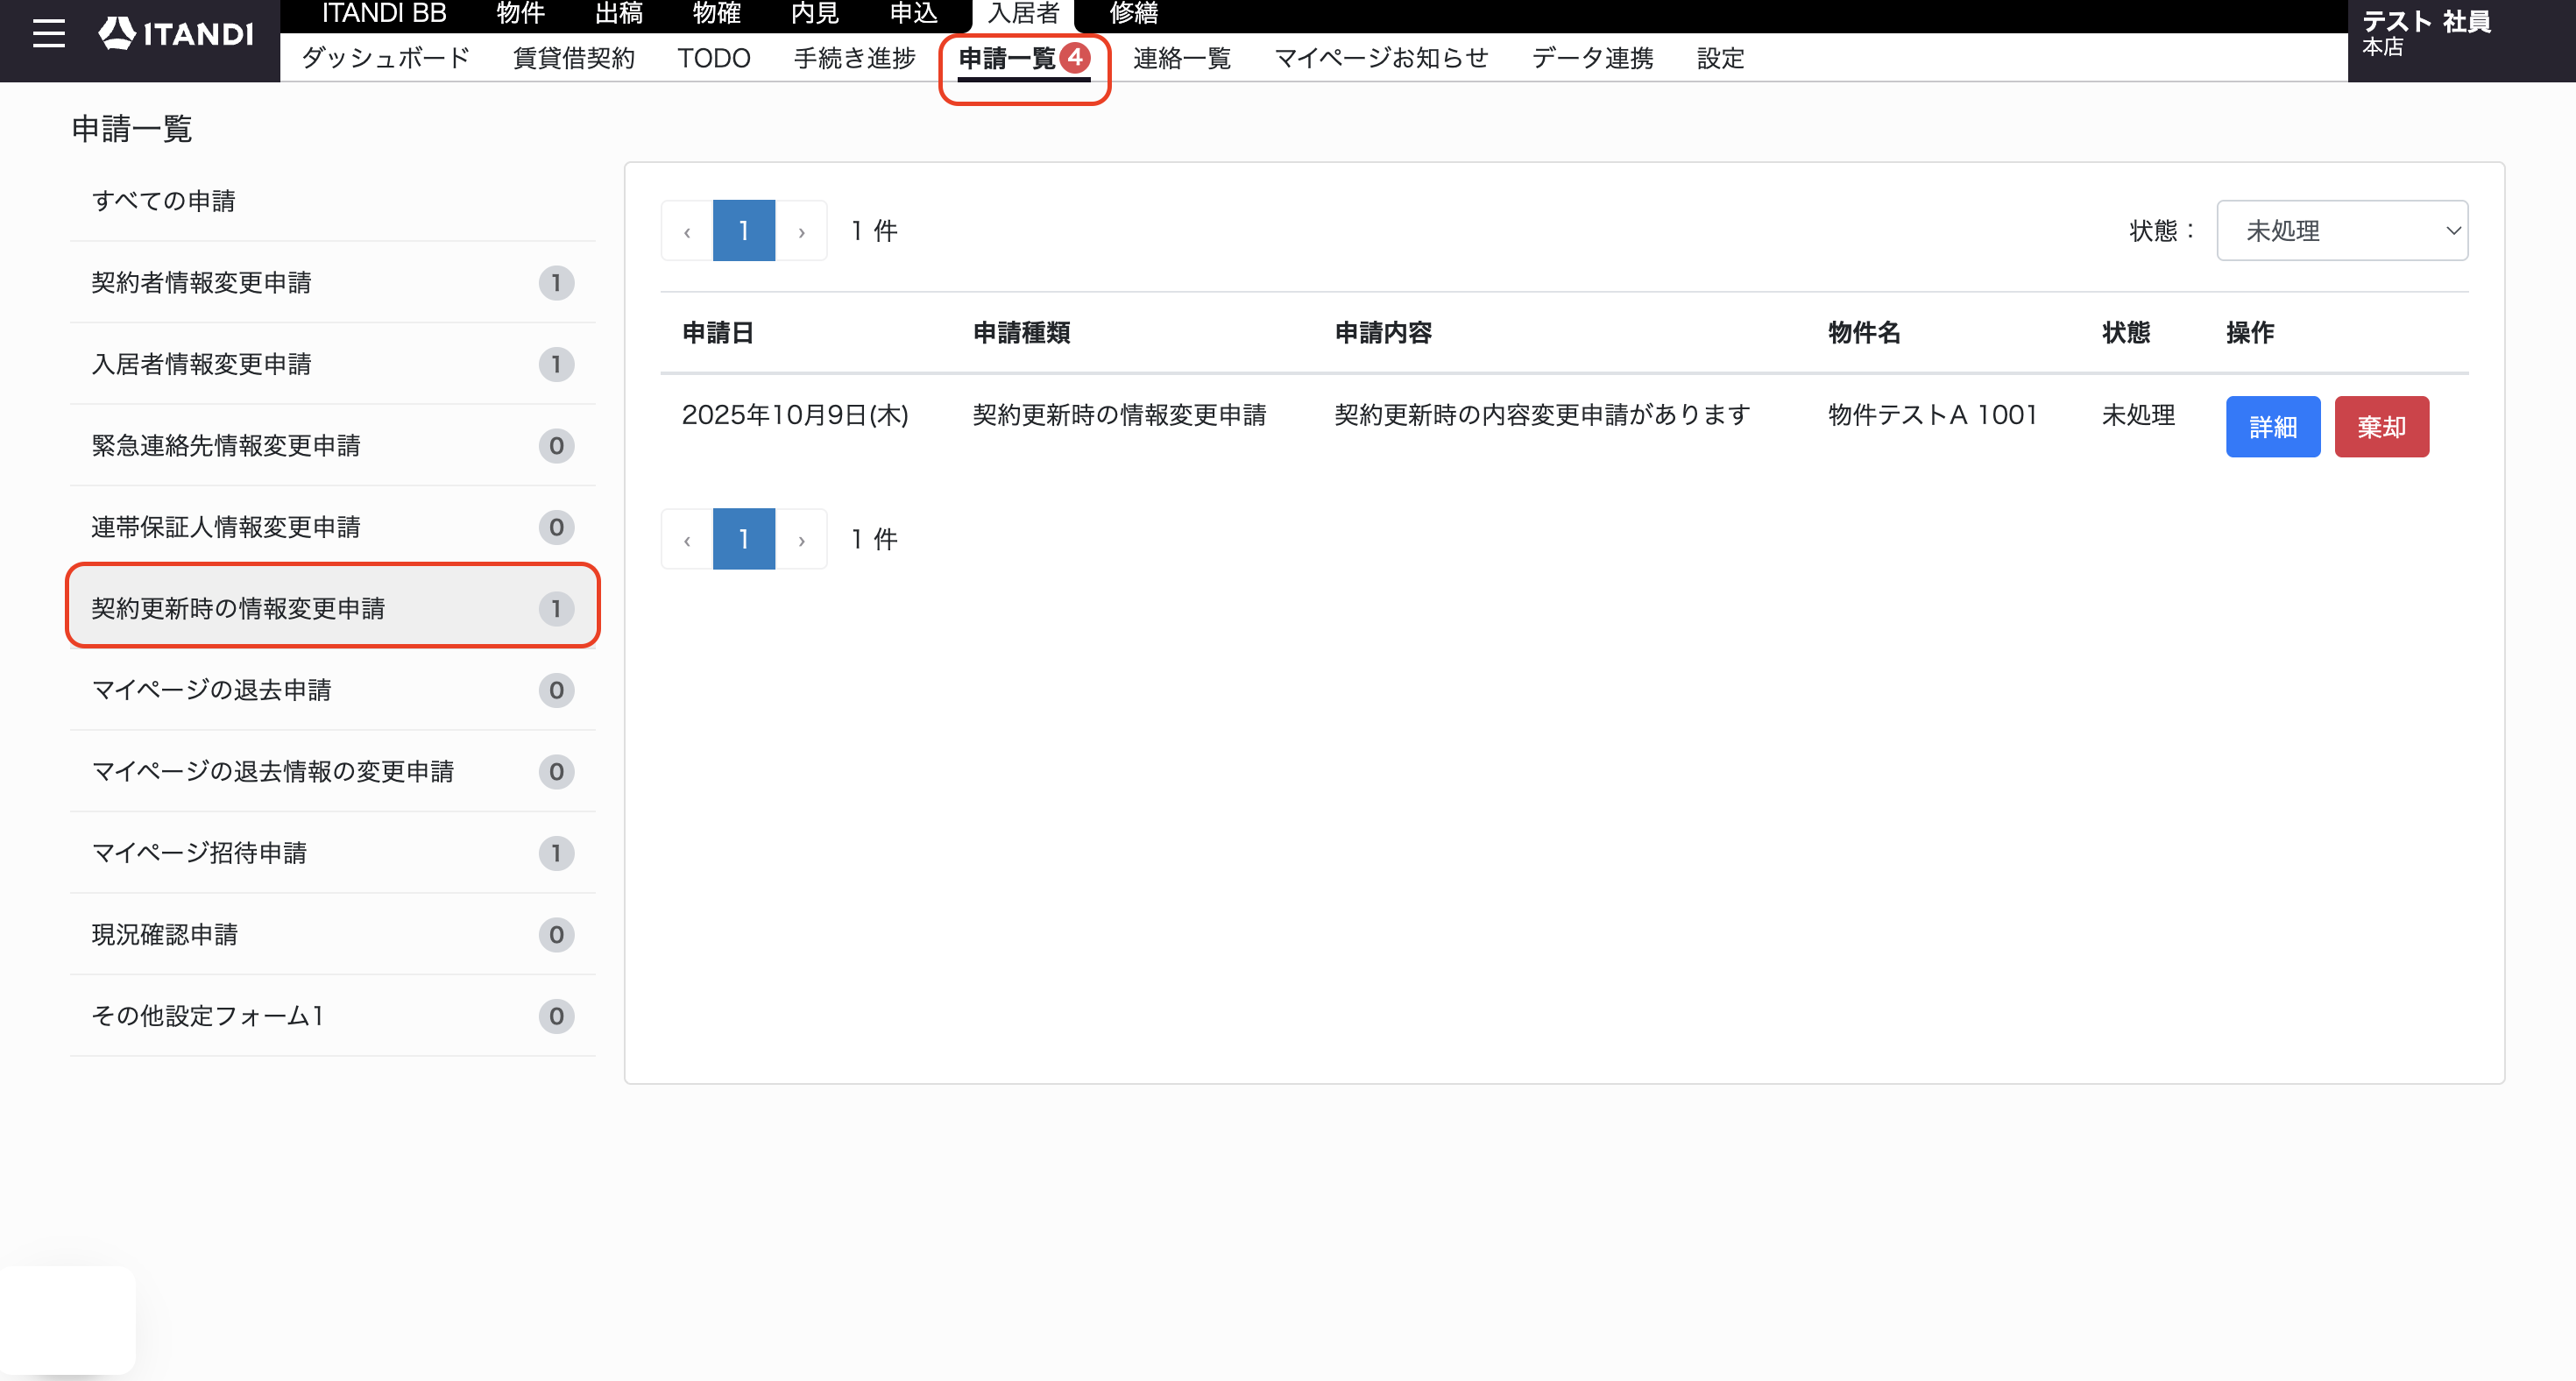Click 契約更新時の内容変更申請があります cell
This screenshot has width=2576, height=1381.
click(x=1542, y=415)
